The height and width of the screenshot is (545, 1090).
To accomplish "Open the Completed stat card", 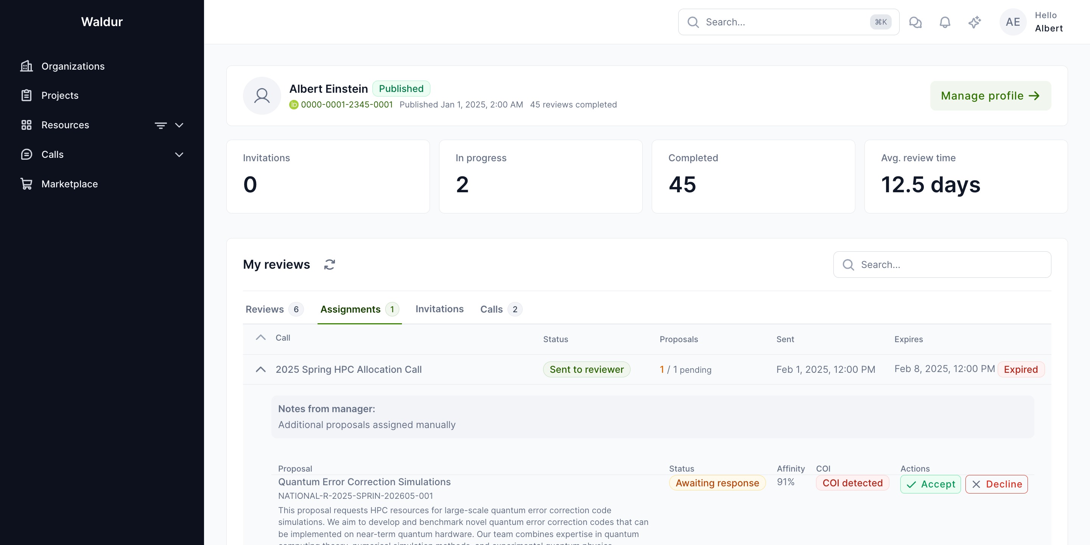I will point(753,176).
